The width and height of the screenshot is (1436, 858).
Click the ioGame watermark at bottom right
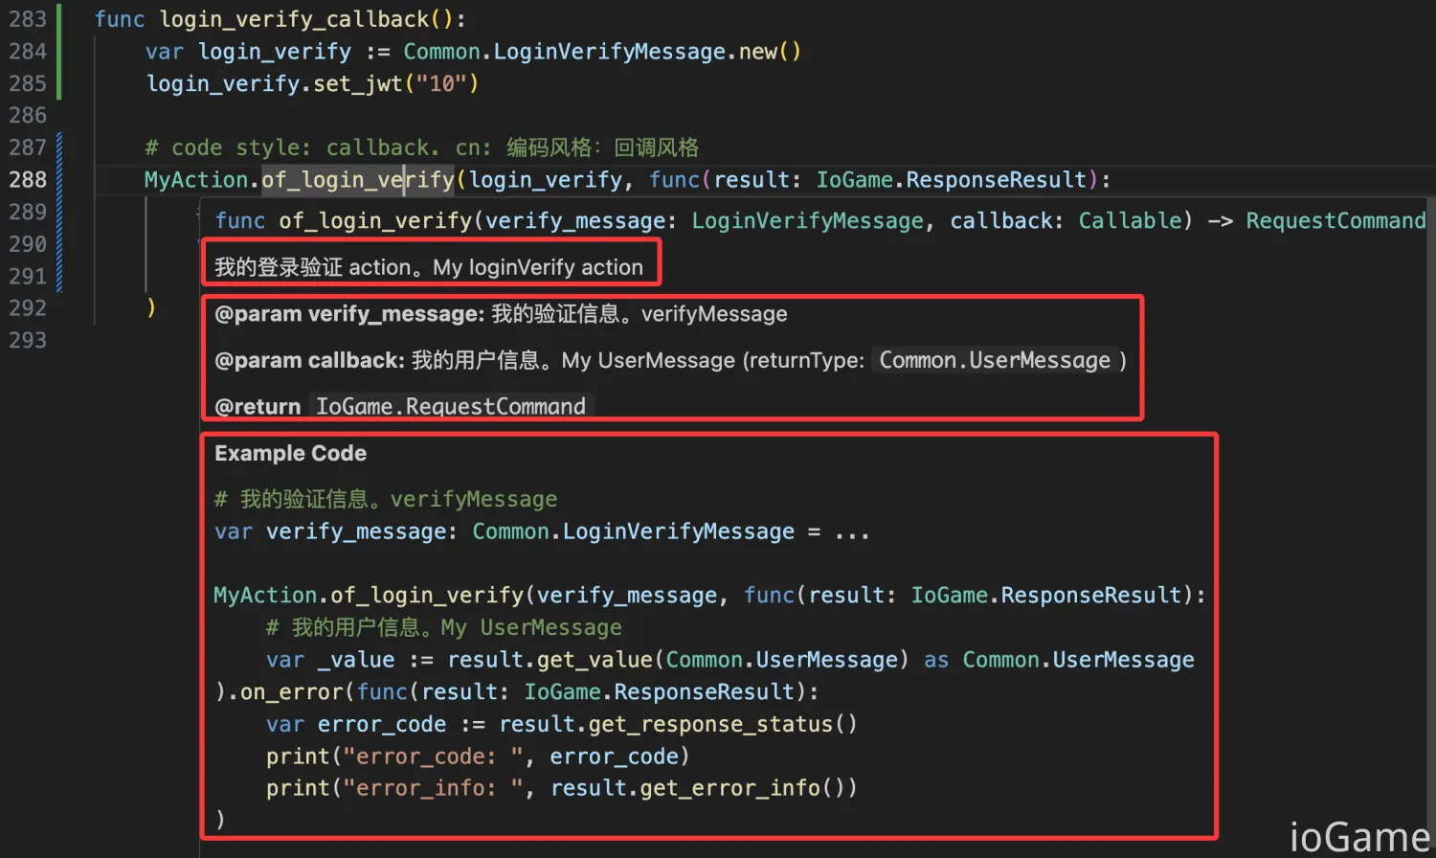(1357, 833)
